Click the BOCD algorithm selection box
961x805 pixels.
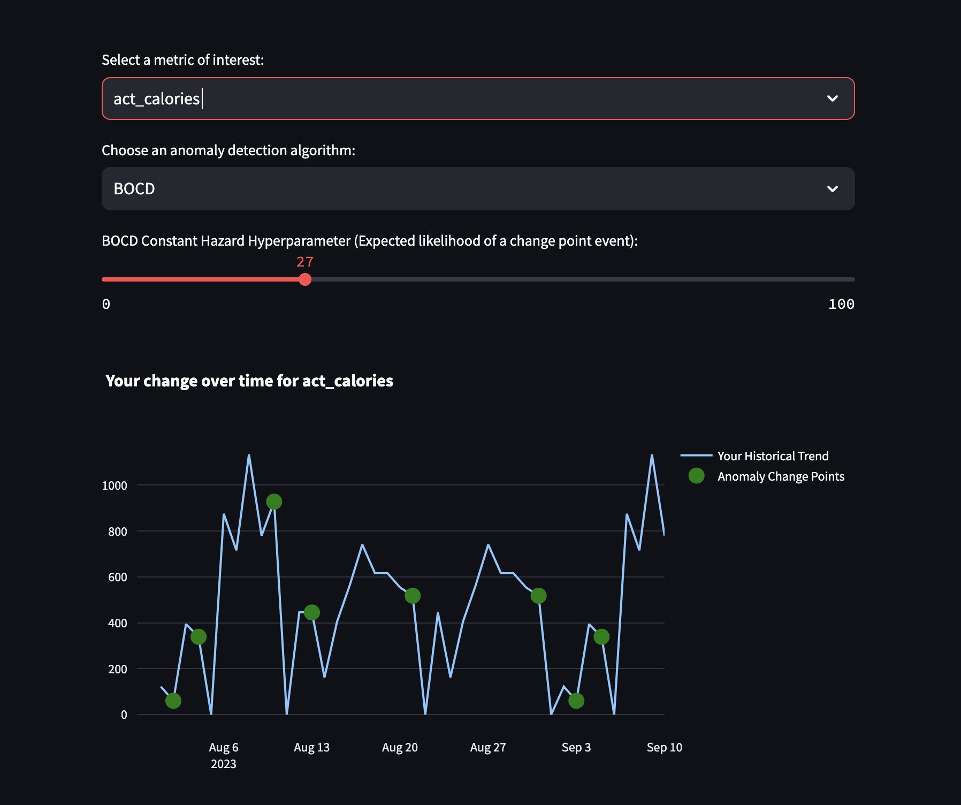pos(478,189)
